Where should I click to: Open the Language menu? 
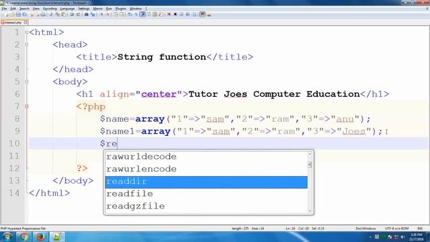click(67, 9)
